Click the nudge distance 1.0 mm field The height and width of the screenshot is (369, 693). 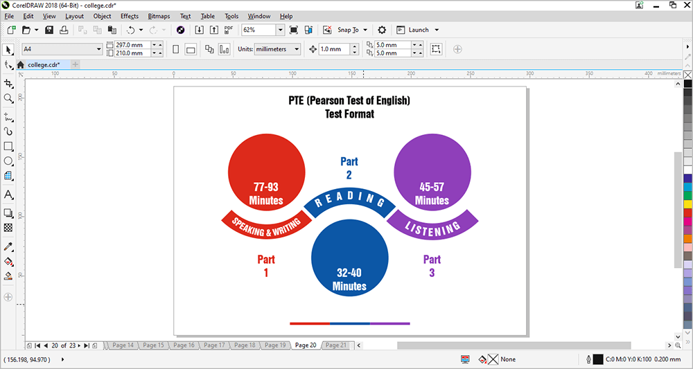click(334, 49)
